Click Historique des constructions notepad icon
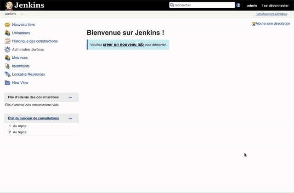Image resolution: width=294 pixels, height=193 pixels. coord(7,41)
